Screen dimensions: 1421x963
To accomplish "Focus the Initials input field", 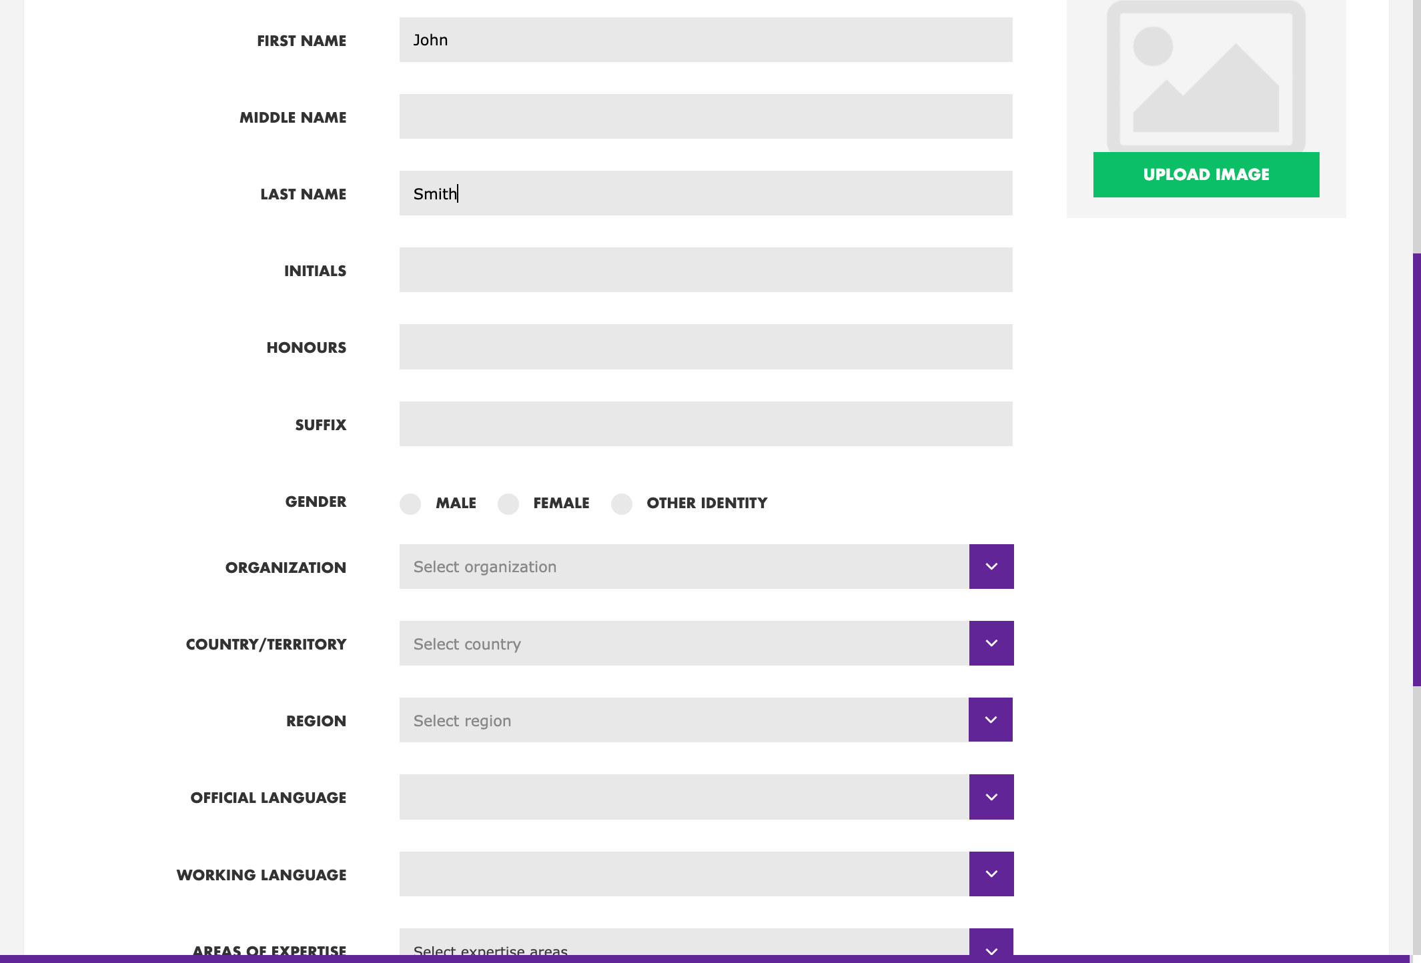I will [706, 270].
